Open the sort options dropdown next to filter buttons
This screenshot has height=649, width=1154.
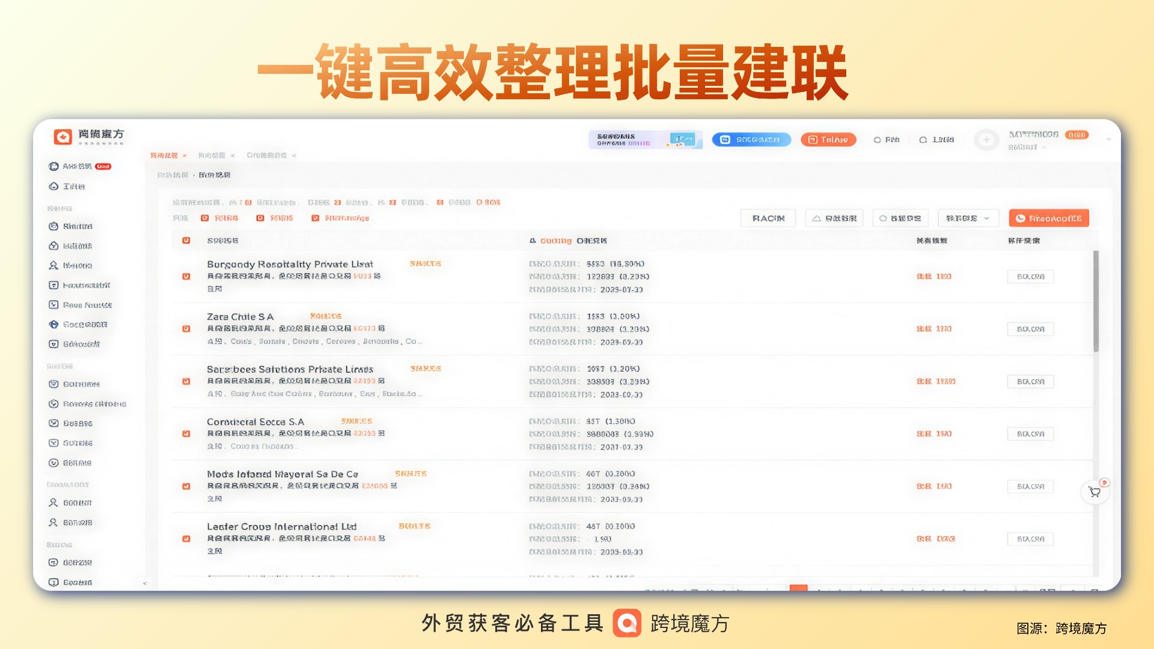click(x=968, y=218)
